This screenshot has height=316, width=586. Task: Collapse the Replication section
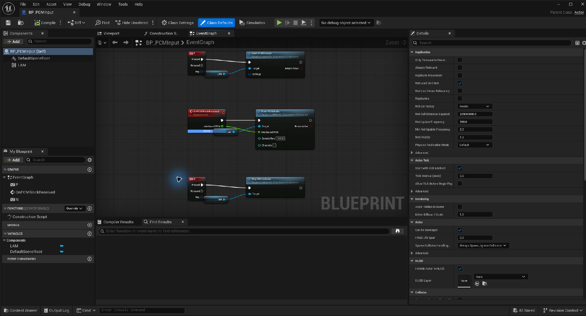point(412,52)
